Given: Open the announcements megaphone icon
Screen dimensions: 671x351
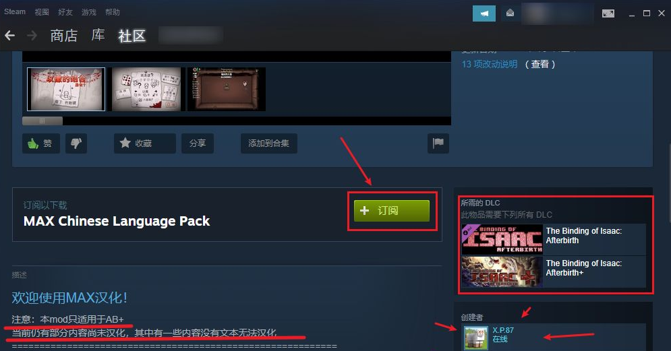Looking at the screenshot, I should point(484,13).
